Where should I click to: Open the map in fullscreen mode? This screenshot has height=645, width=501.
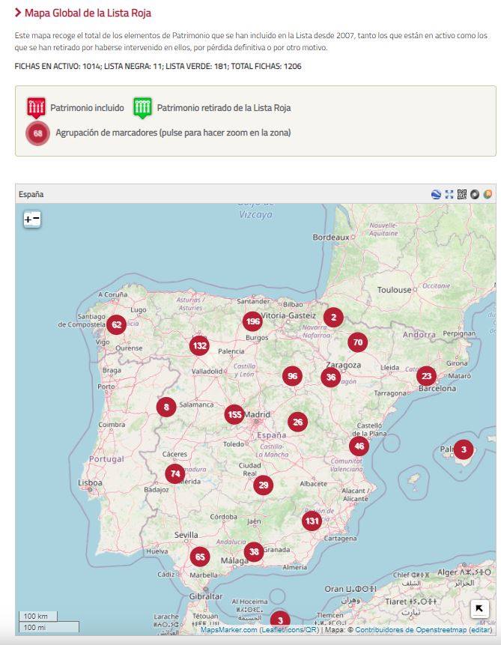point(449,195)
